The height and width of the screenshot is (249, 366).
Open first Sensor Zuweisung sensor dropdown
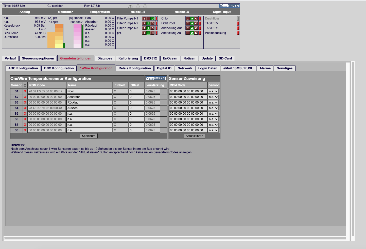[213, 91]
